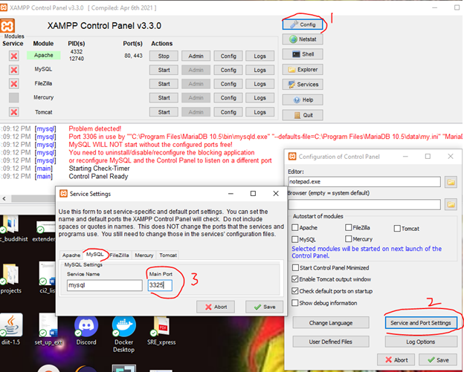Start the Mercury module
Image resolution: width=464 pixels, height=372 pixels.
164,98
